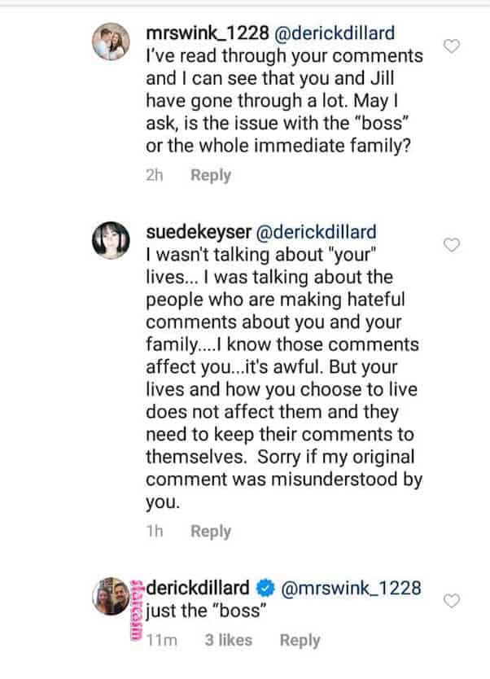Image resolution: width=490 pixels, height=679 pixels.
Task: Click the 2h timestamp on the first comment
Action: pos(154,175)
